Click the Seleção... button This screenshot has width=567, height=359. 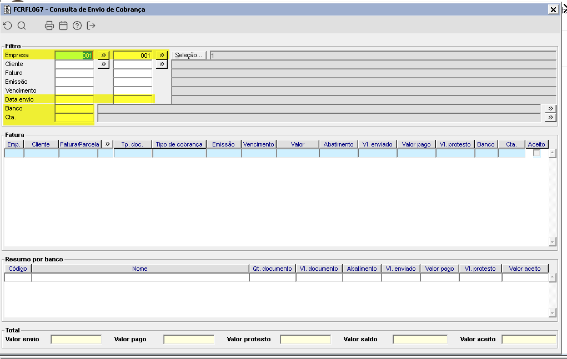tap(188, 55)
